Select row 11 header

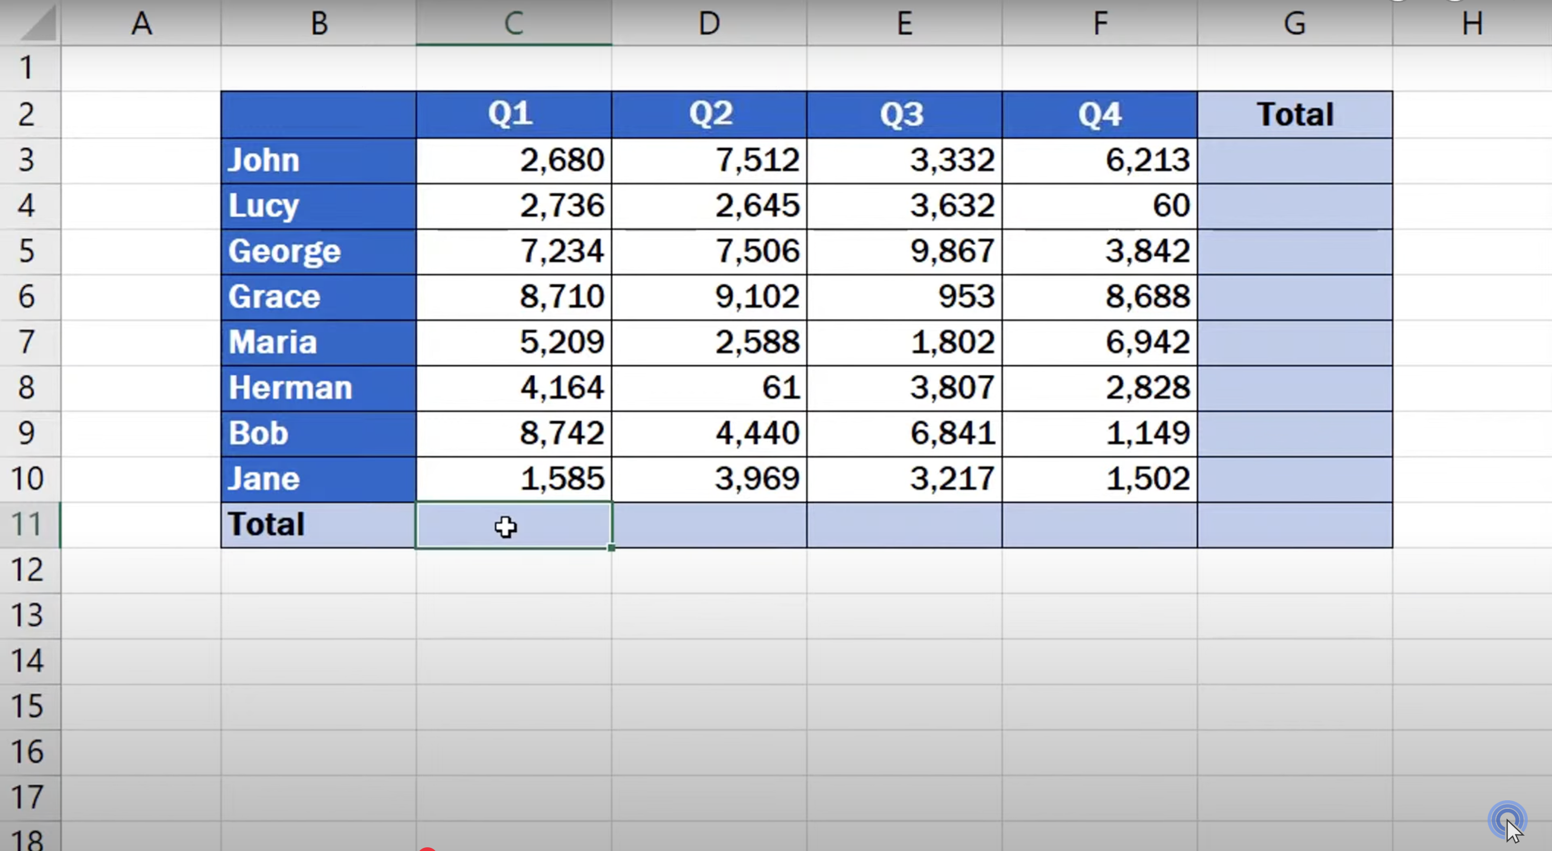[x=27, y=524]
